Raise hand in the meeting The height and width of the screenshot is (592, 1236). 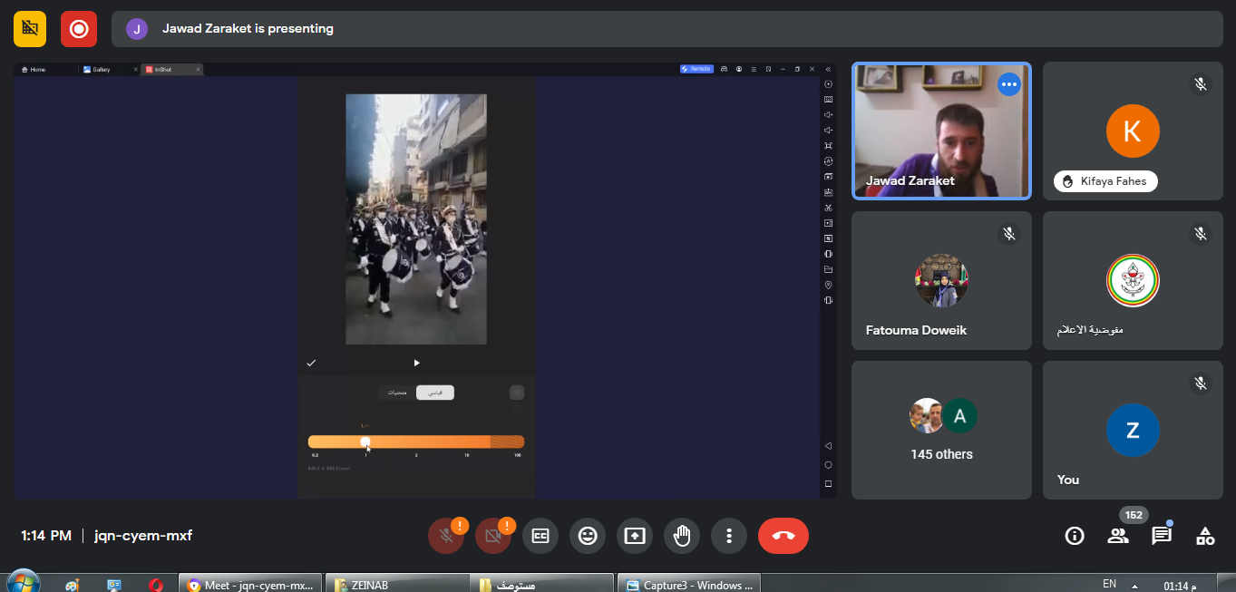click(682, 536)
